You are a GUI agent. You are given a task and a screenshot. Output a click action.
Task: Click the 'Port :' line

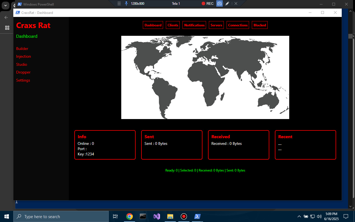coord(82,149)
